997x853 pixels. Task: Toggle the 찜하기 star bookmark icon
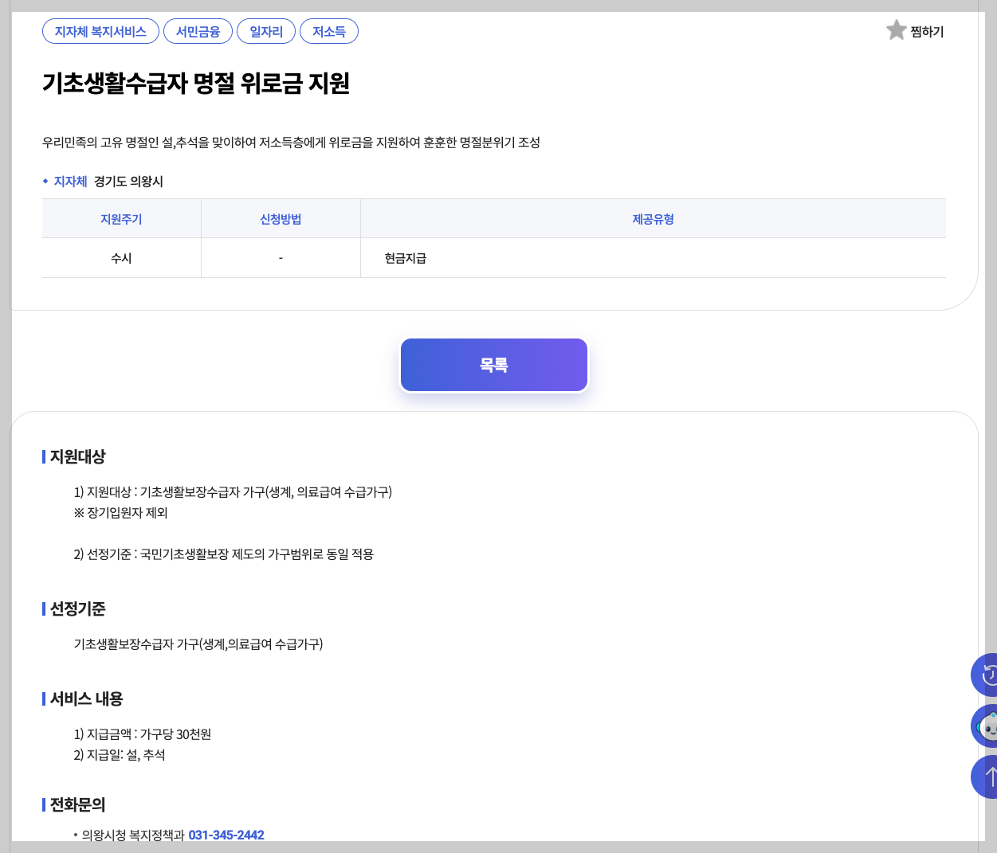pos(896,29)
